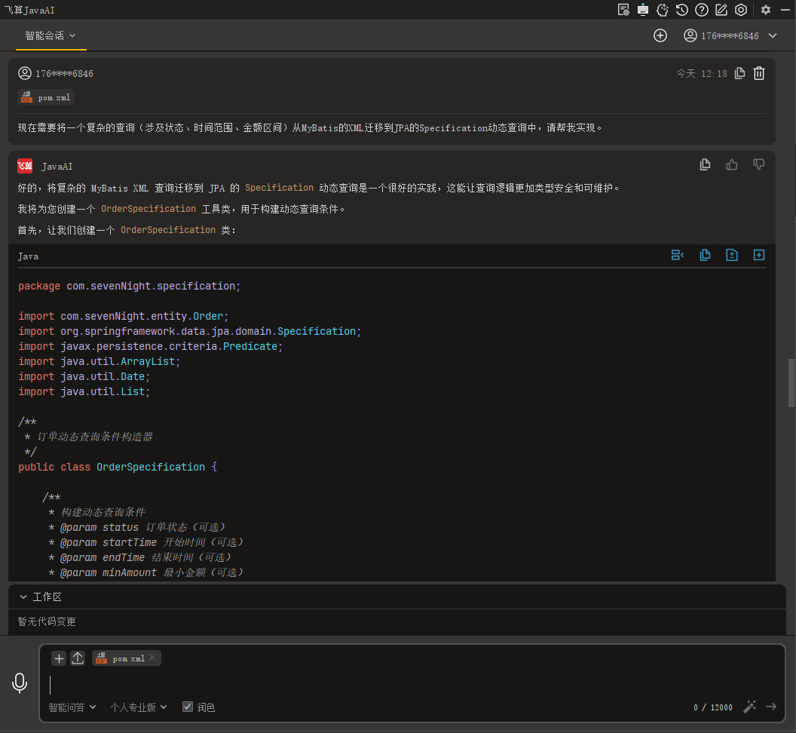Open the document settings icon in title bar
Screen dimensions: 796x733
(623, 10)
